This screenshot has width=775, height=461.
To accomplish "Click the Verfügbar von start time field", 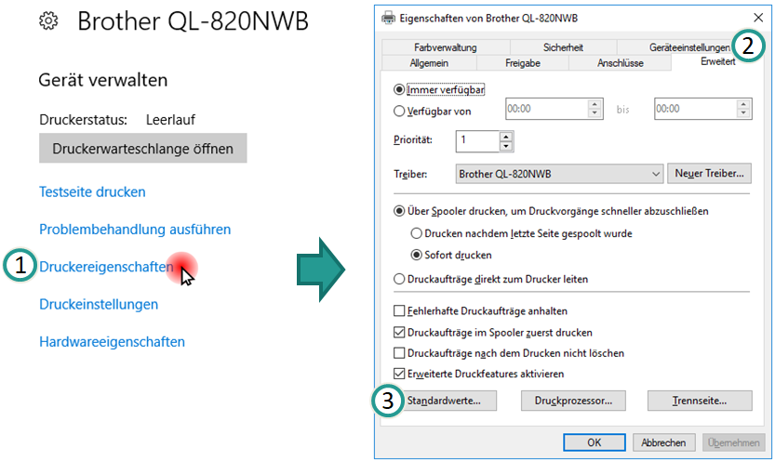I will click(x=547, y=109).
